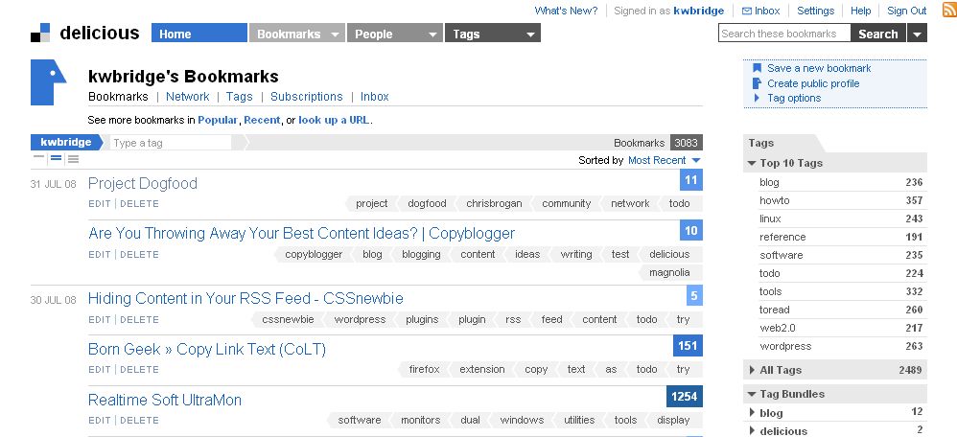The height and width of the screenshot is (437, 957).
Task: Click the cssnewbie tag
Action: (x=288, y=319)
